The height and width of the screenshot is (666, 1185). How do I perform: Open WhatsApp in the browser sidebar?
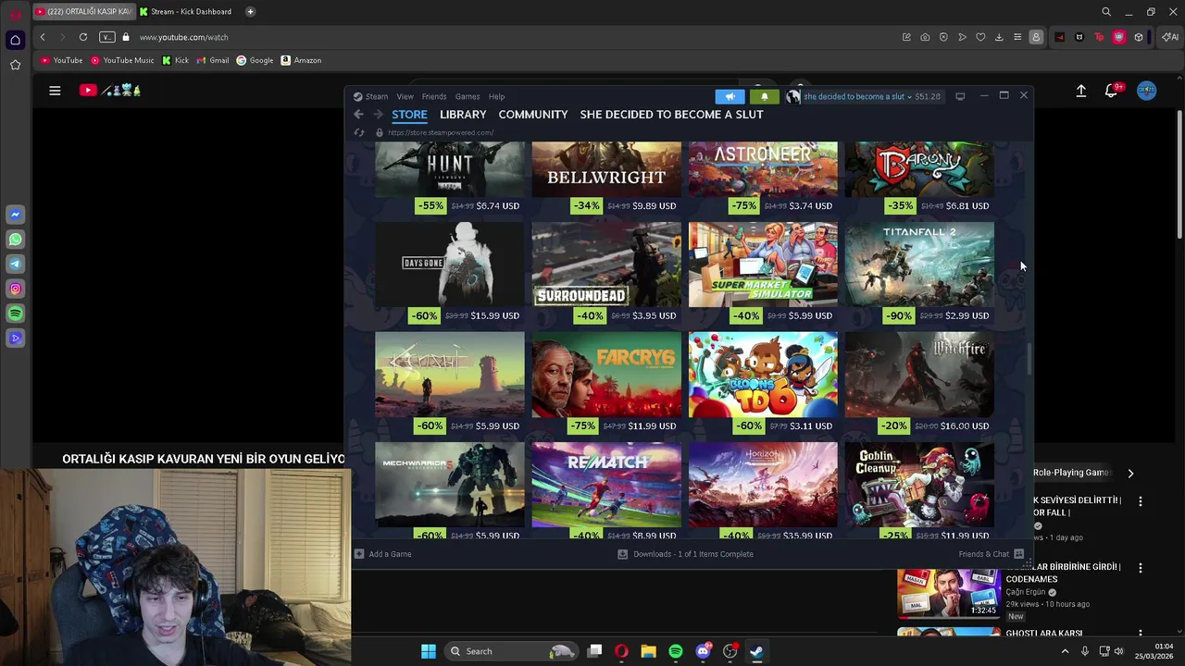(15, 240)
